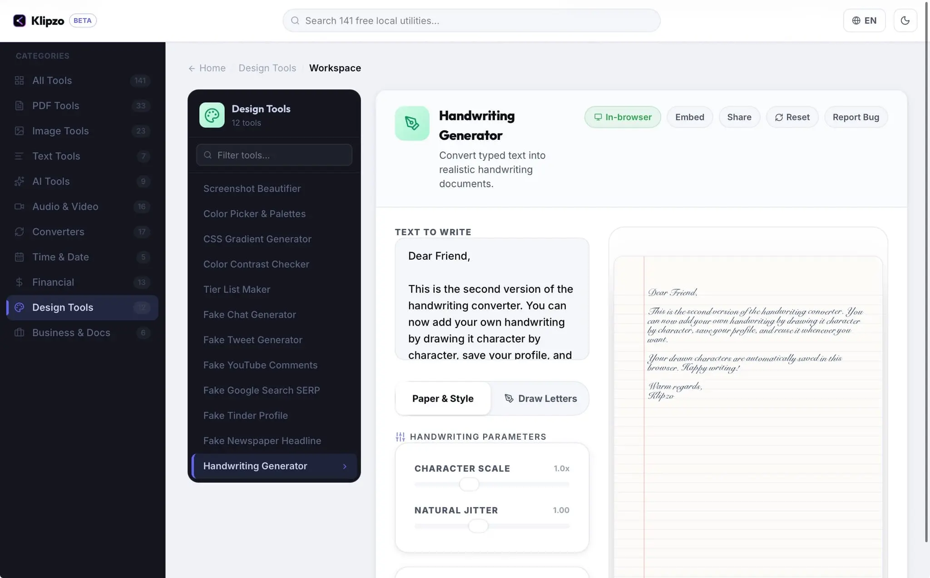Open Text Tools category icon
The image size is (930, 578).
[x=19, y=156]
